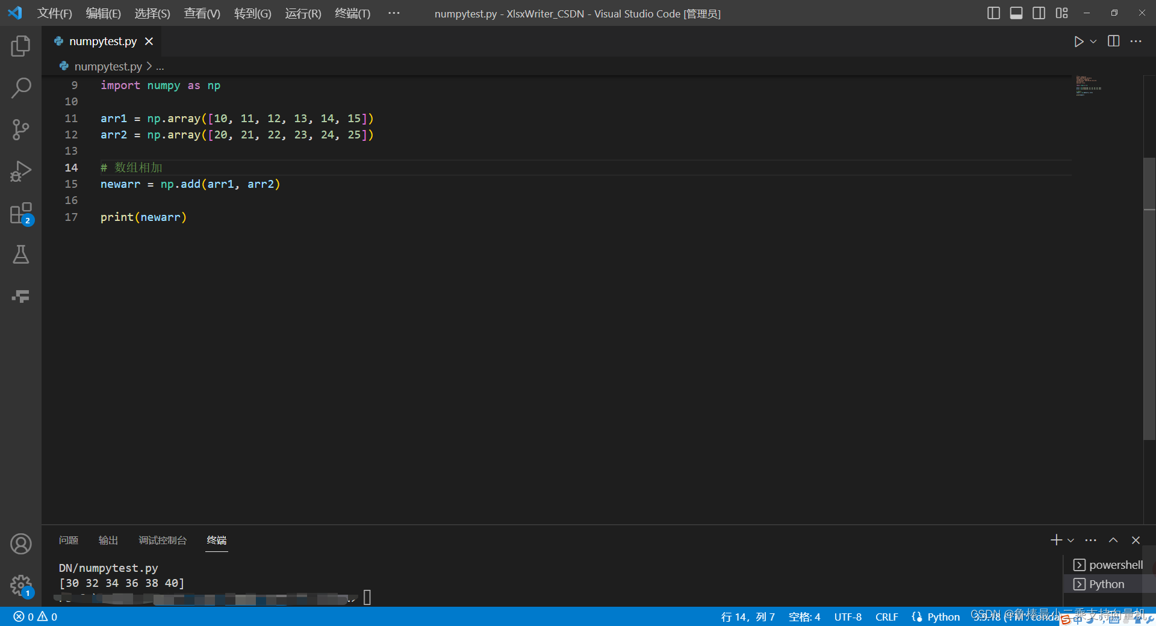Toggle the secondary side bar layout

coord(1039,13)
